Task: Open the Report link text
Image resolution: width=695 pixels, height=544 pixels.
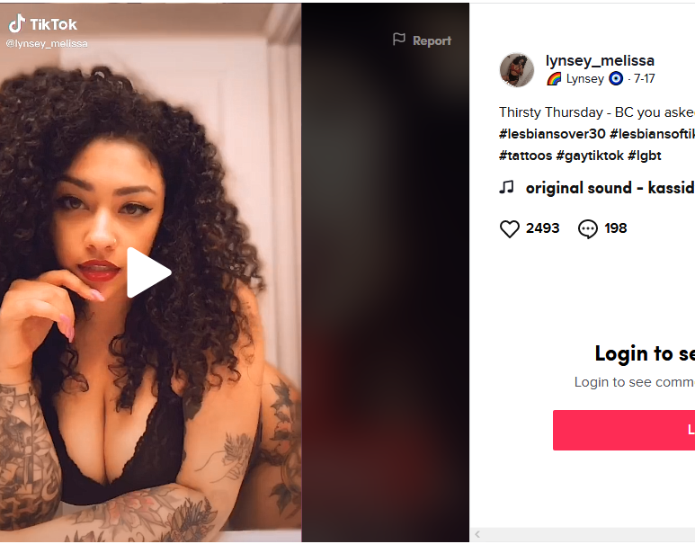Action: coord(432,40)
